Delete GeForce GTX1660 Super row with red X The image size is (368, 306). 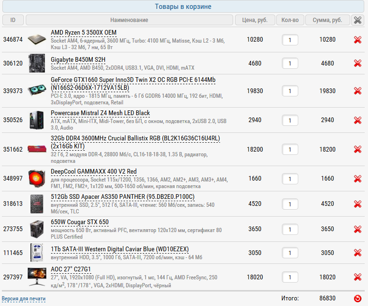357,91
